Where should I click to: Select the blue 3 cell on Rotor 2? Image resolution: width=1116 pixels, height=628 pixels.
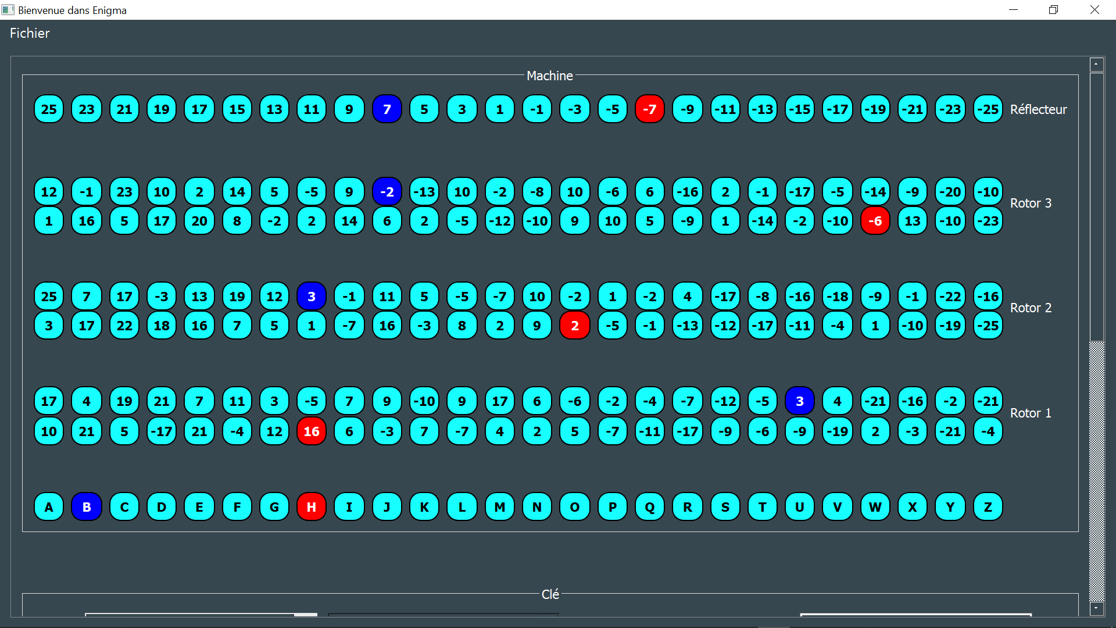click(x=312, y=296)
